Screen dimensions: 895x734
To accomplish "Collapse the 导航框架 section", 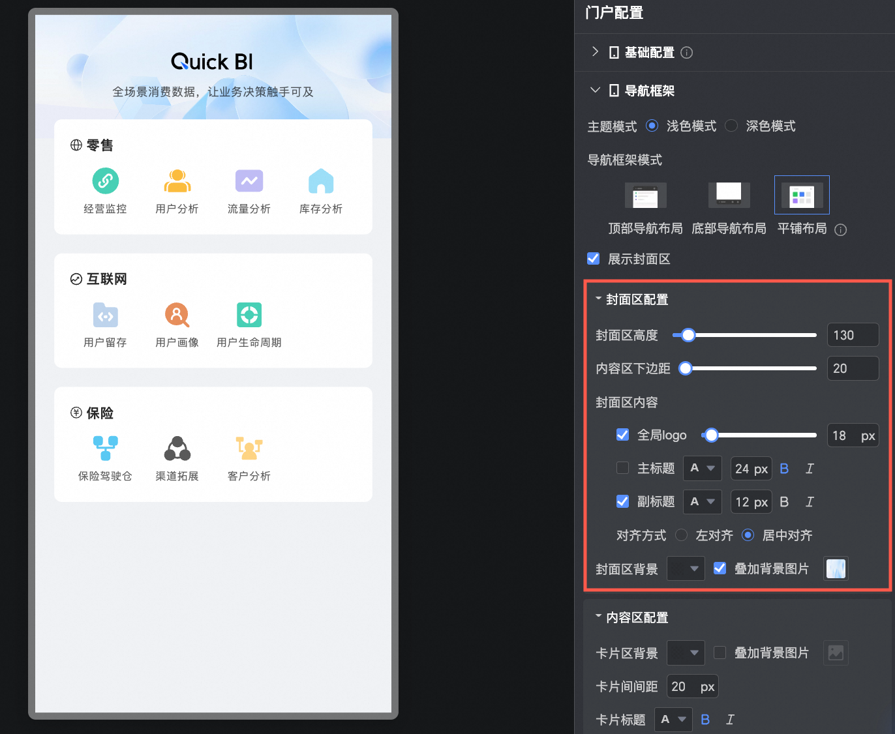I will pos(595,91).
